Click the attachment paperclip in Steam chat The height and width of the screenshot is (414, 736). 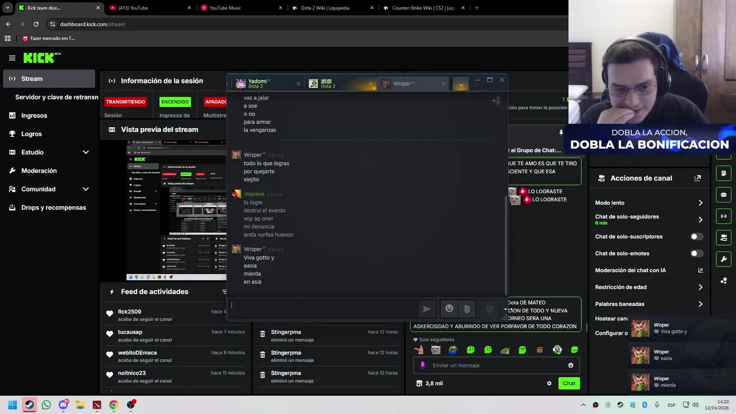click(x=467, y=309)
